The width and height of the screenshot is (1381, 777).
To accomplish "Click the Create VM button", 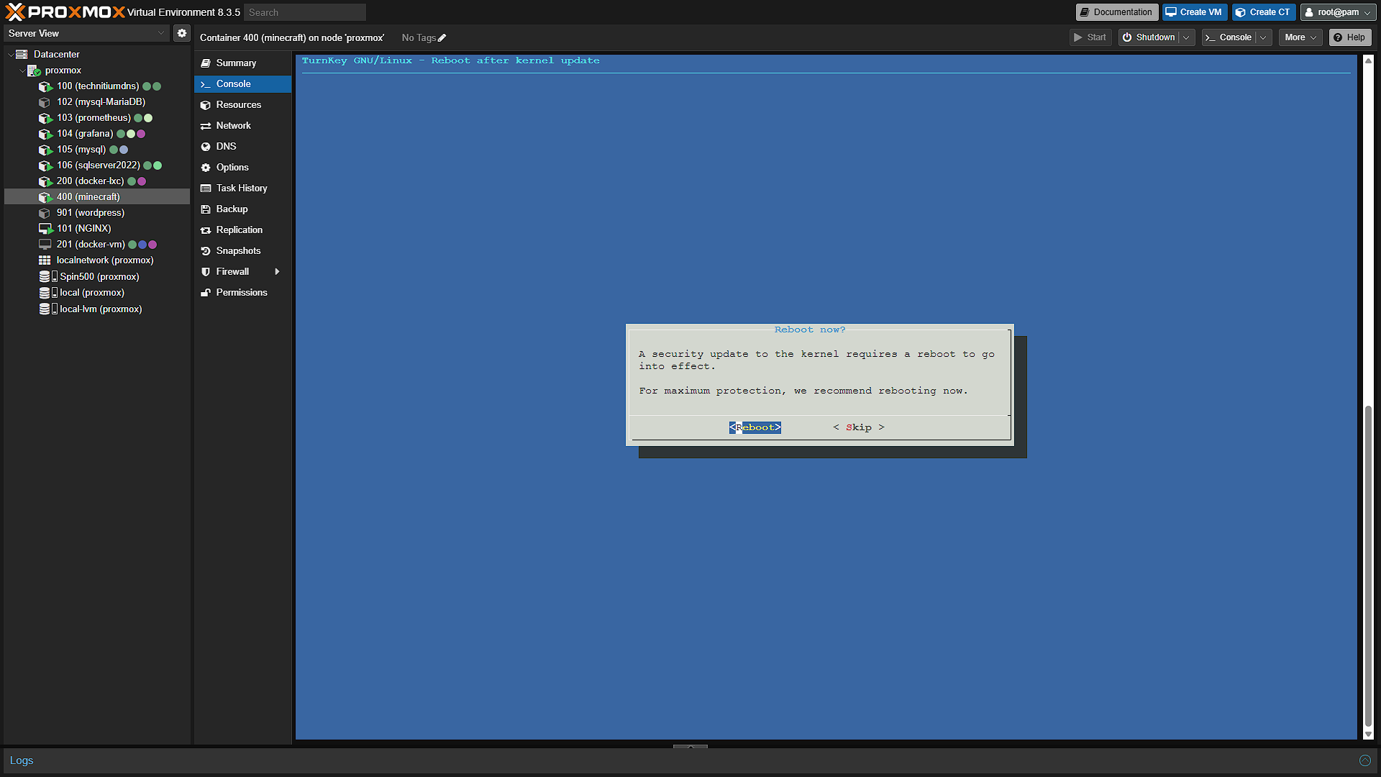I will coord(1194,12).
